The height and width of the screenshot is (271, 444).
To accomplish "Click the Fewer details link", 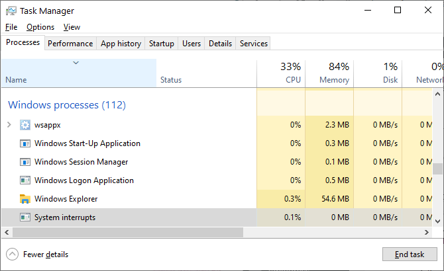I will pos(45,254).
